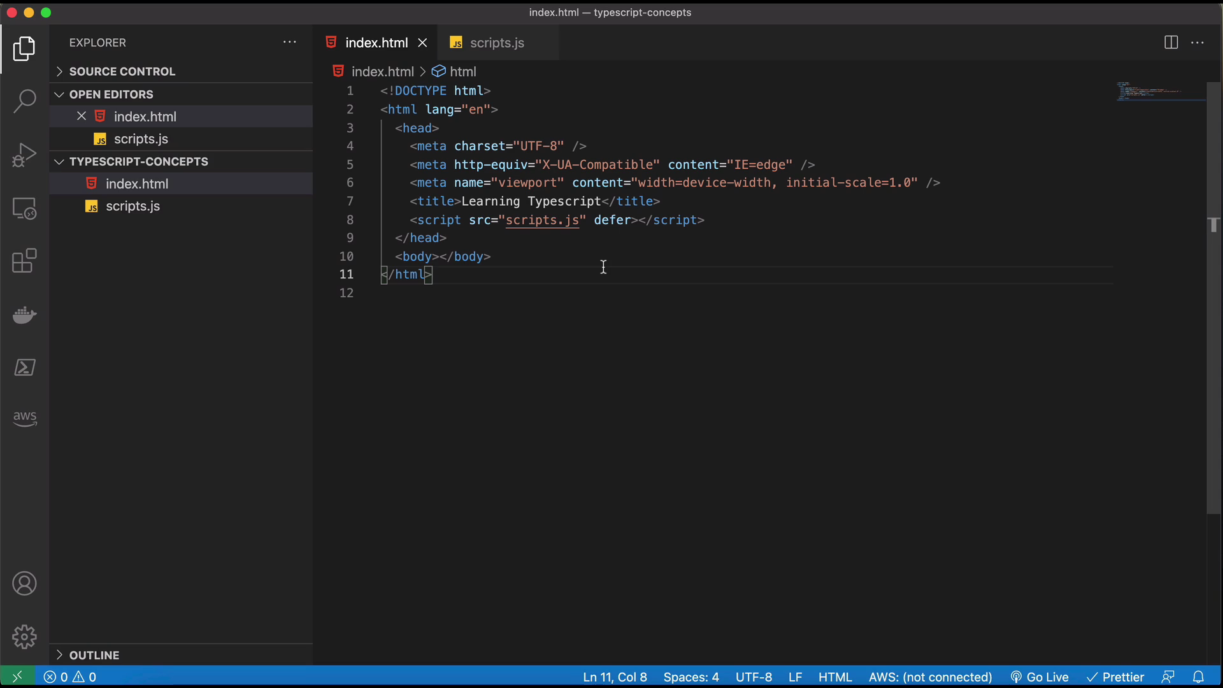Click the warnings count in status bar
Image resolution: width=1223 pixels, height=688 pixels.
click(x=85, y=677)
